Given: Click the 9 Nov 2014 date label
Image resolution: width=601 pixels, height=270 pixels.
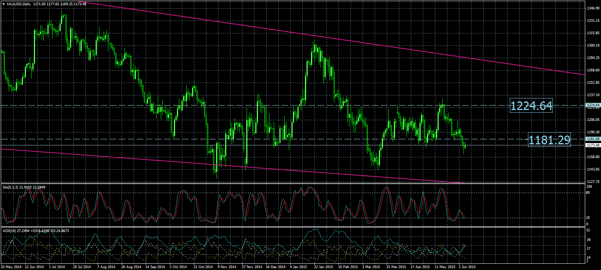Looking at the screenshot, I should point(227,267).
